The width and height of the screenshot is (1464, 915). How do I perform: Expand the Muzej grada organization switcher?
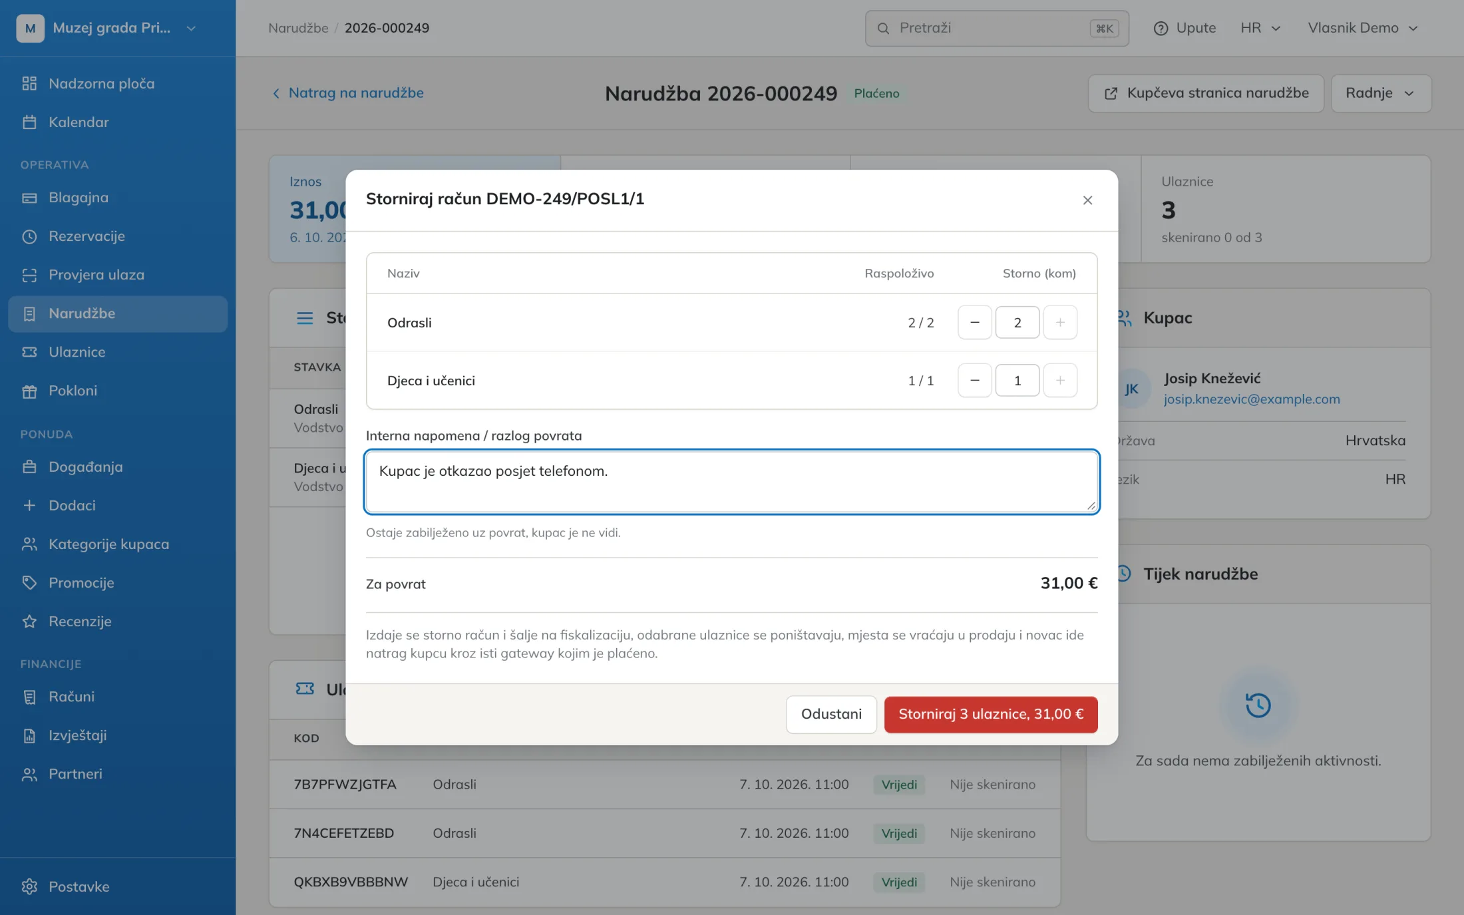[106, 28]
